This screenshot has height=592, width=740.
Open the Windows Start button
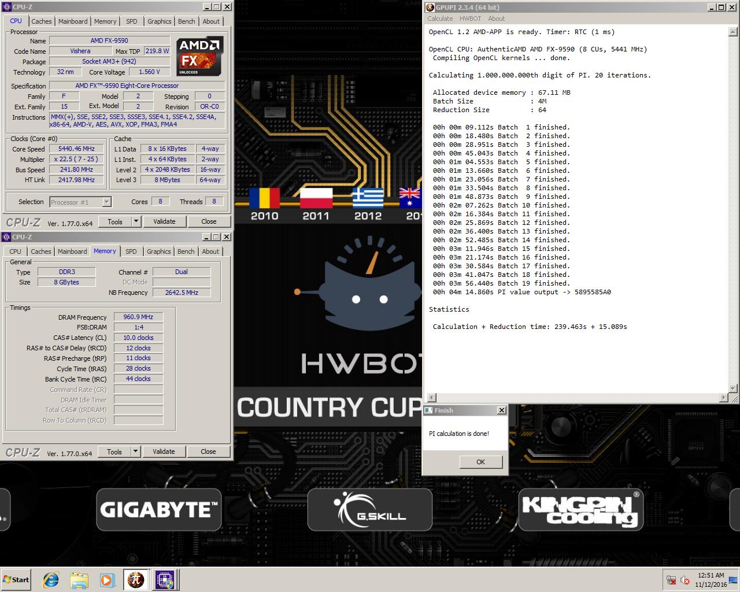16,580
